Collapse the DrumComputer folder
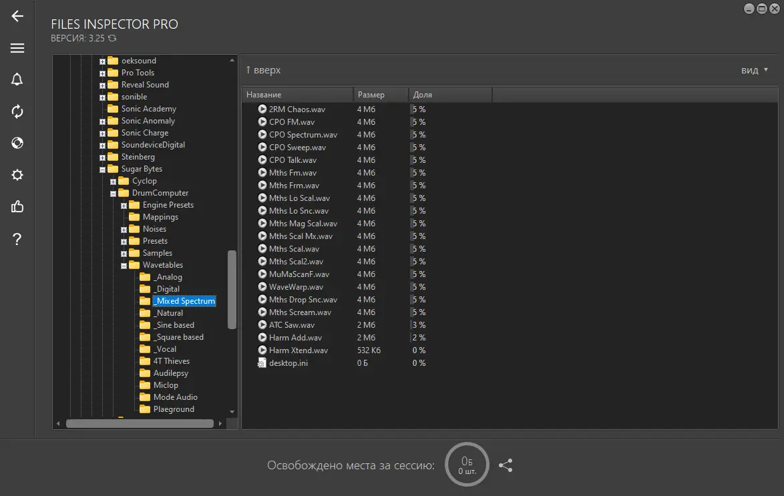 point(113,194)
